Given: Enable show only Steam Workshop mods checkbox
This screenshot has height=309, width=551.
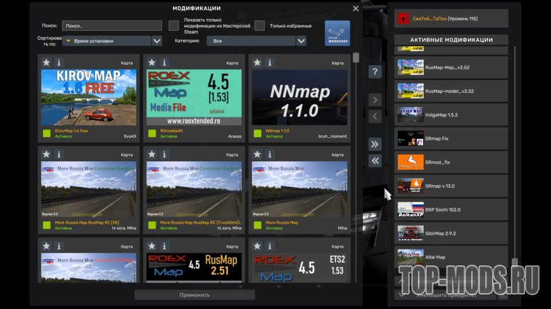Looking at the screenshot, I should 174,26.
